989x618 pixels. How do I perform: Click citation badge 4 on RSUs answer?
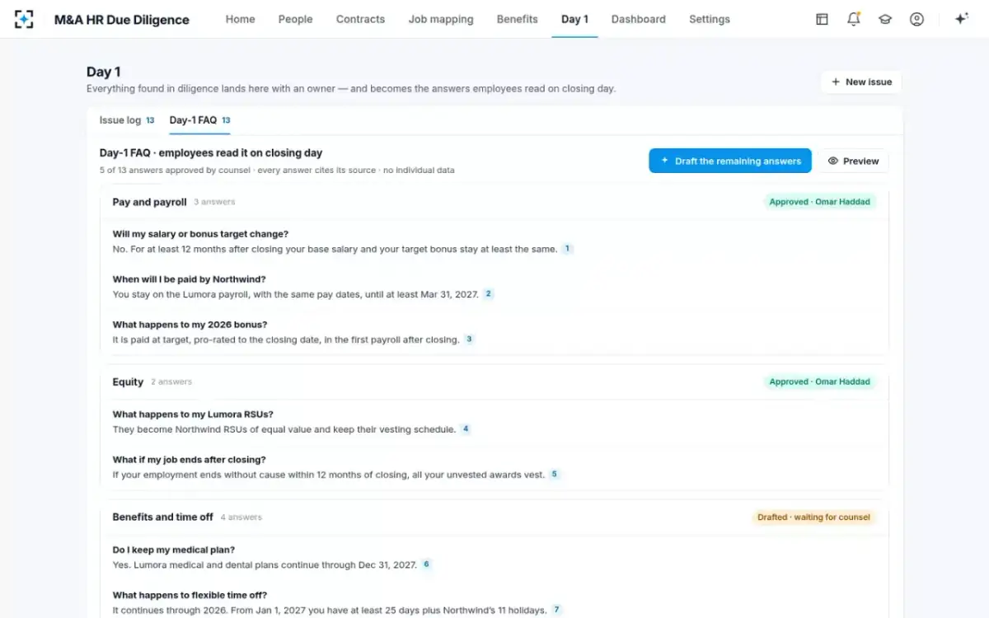pos(466,429)
